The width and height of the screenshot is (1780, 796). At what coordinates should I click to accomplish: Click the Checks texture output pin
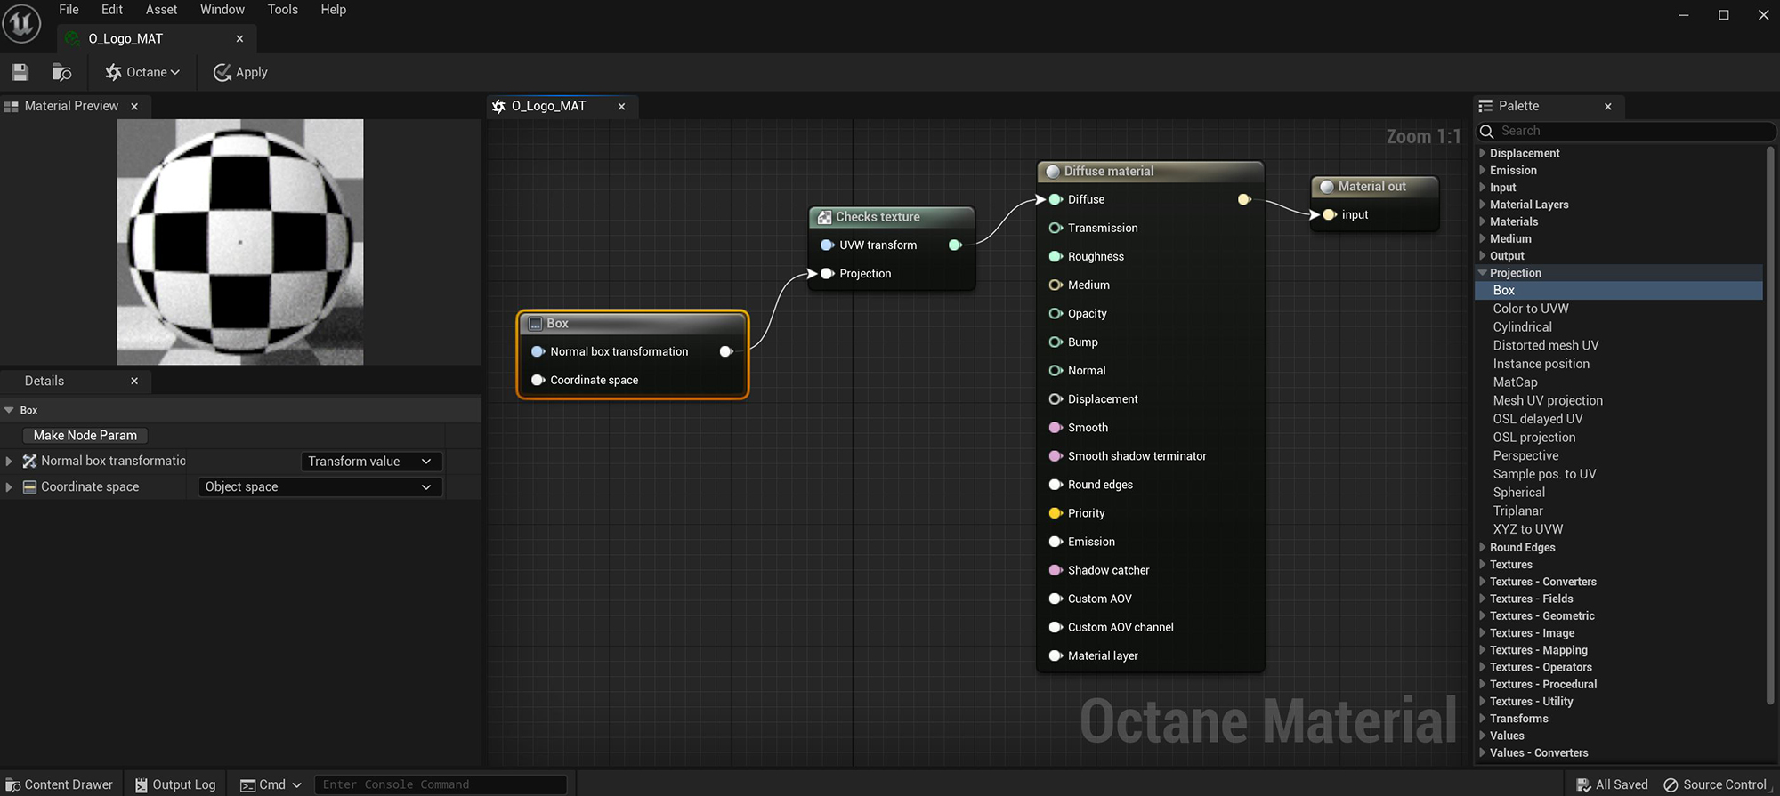pos(955,245)
